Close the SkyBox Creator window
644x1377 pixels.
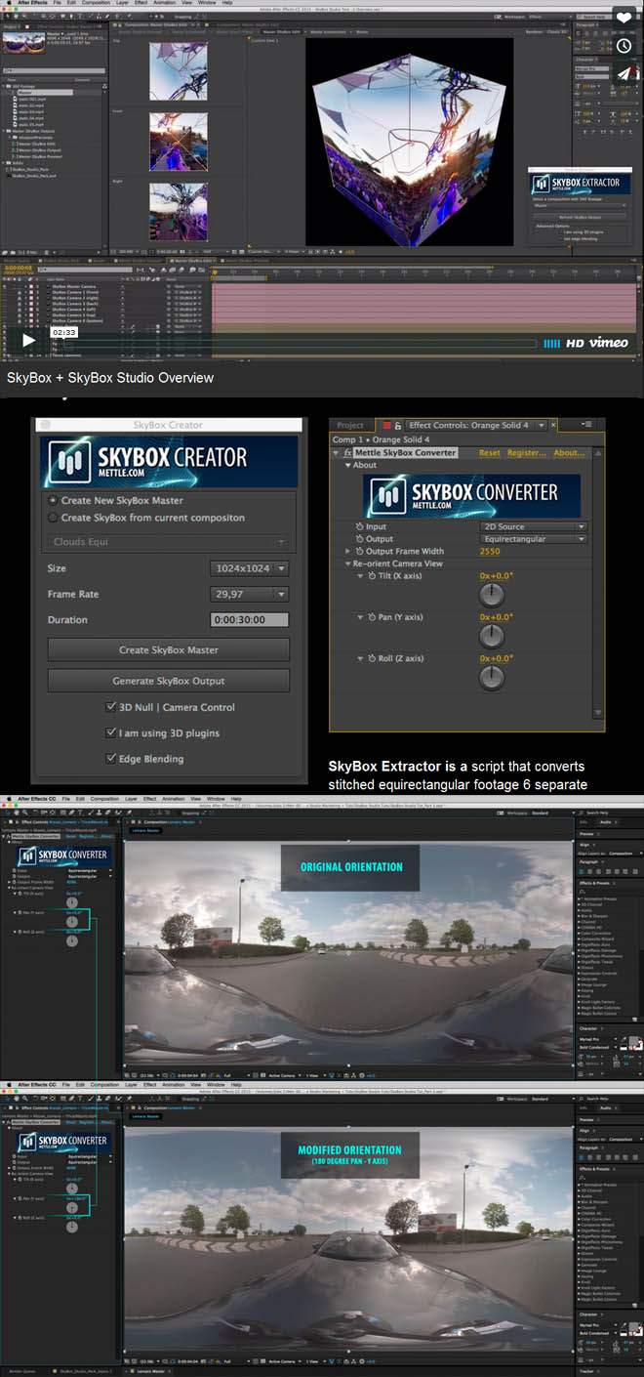pyautogui.click(x=46, y=425)
